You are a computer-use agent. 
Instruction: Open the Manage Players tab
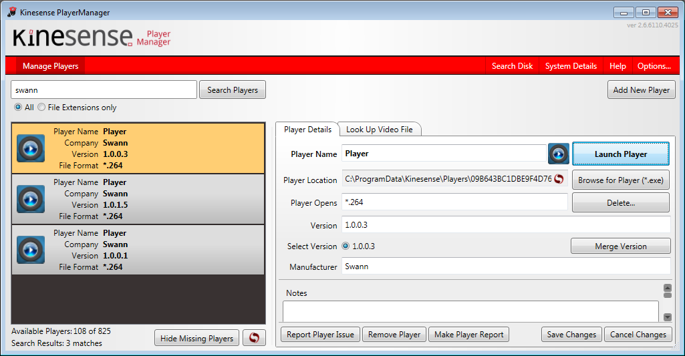pyautogui.click(x=50, y=66)
